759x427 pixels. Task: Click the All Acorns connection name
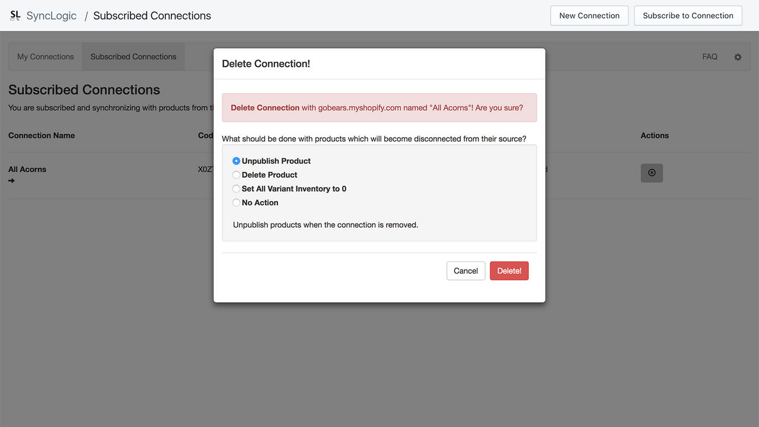tap(27, 169)
